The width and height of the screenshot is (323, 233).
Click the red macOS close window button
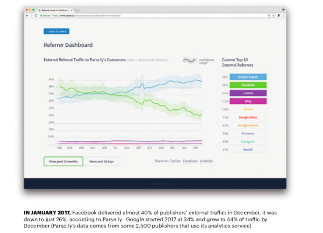(27, 10)
